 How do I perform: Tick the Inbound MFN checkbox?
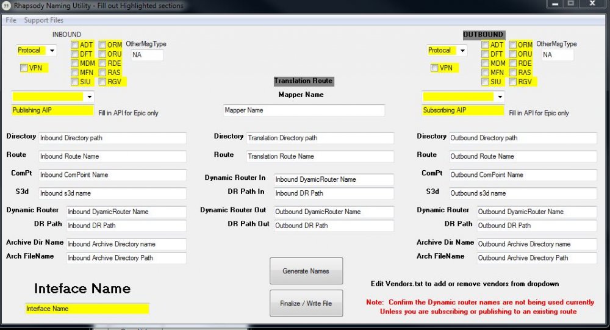click(74, 73)
